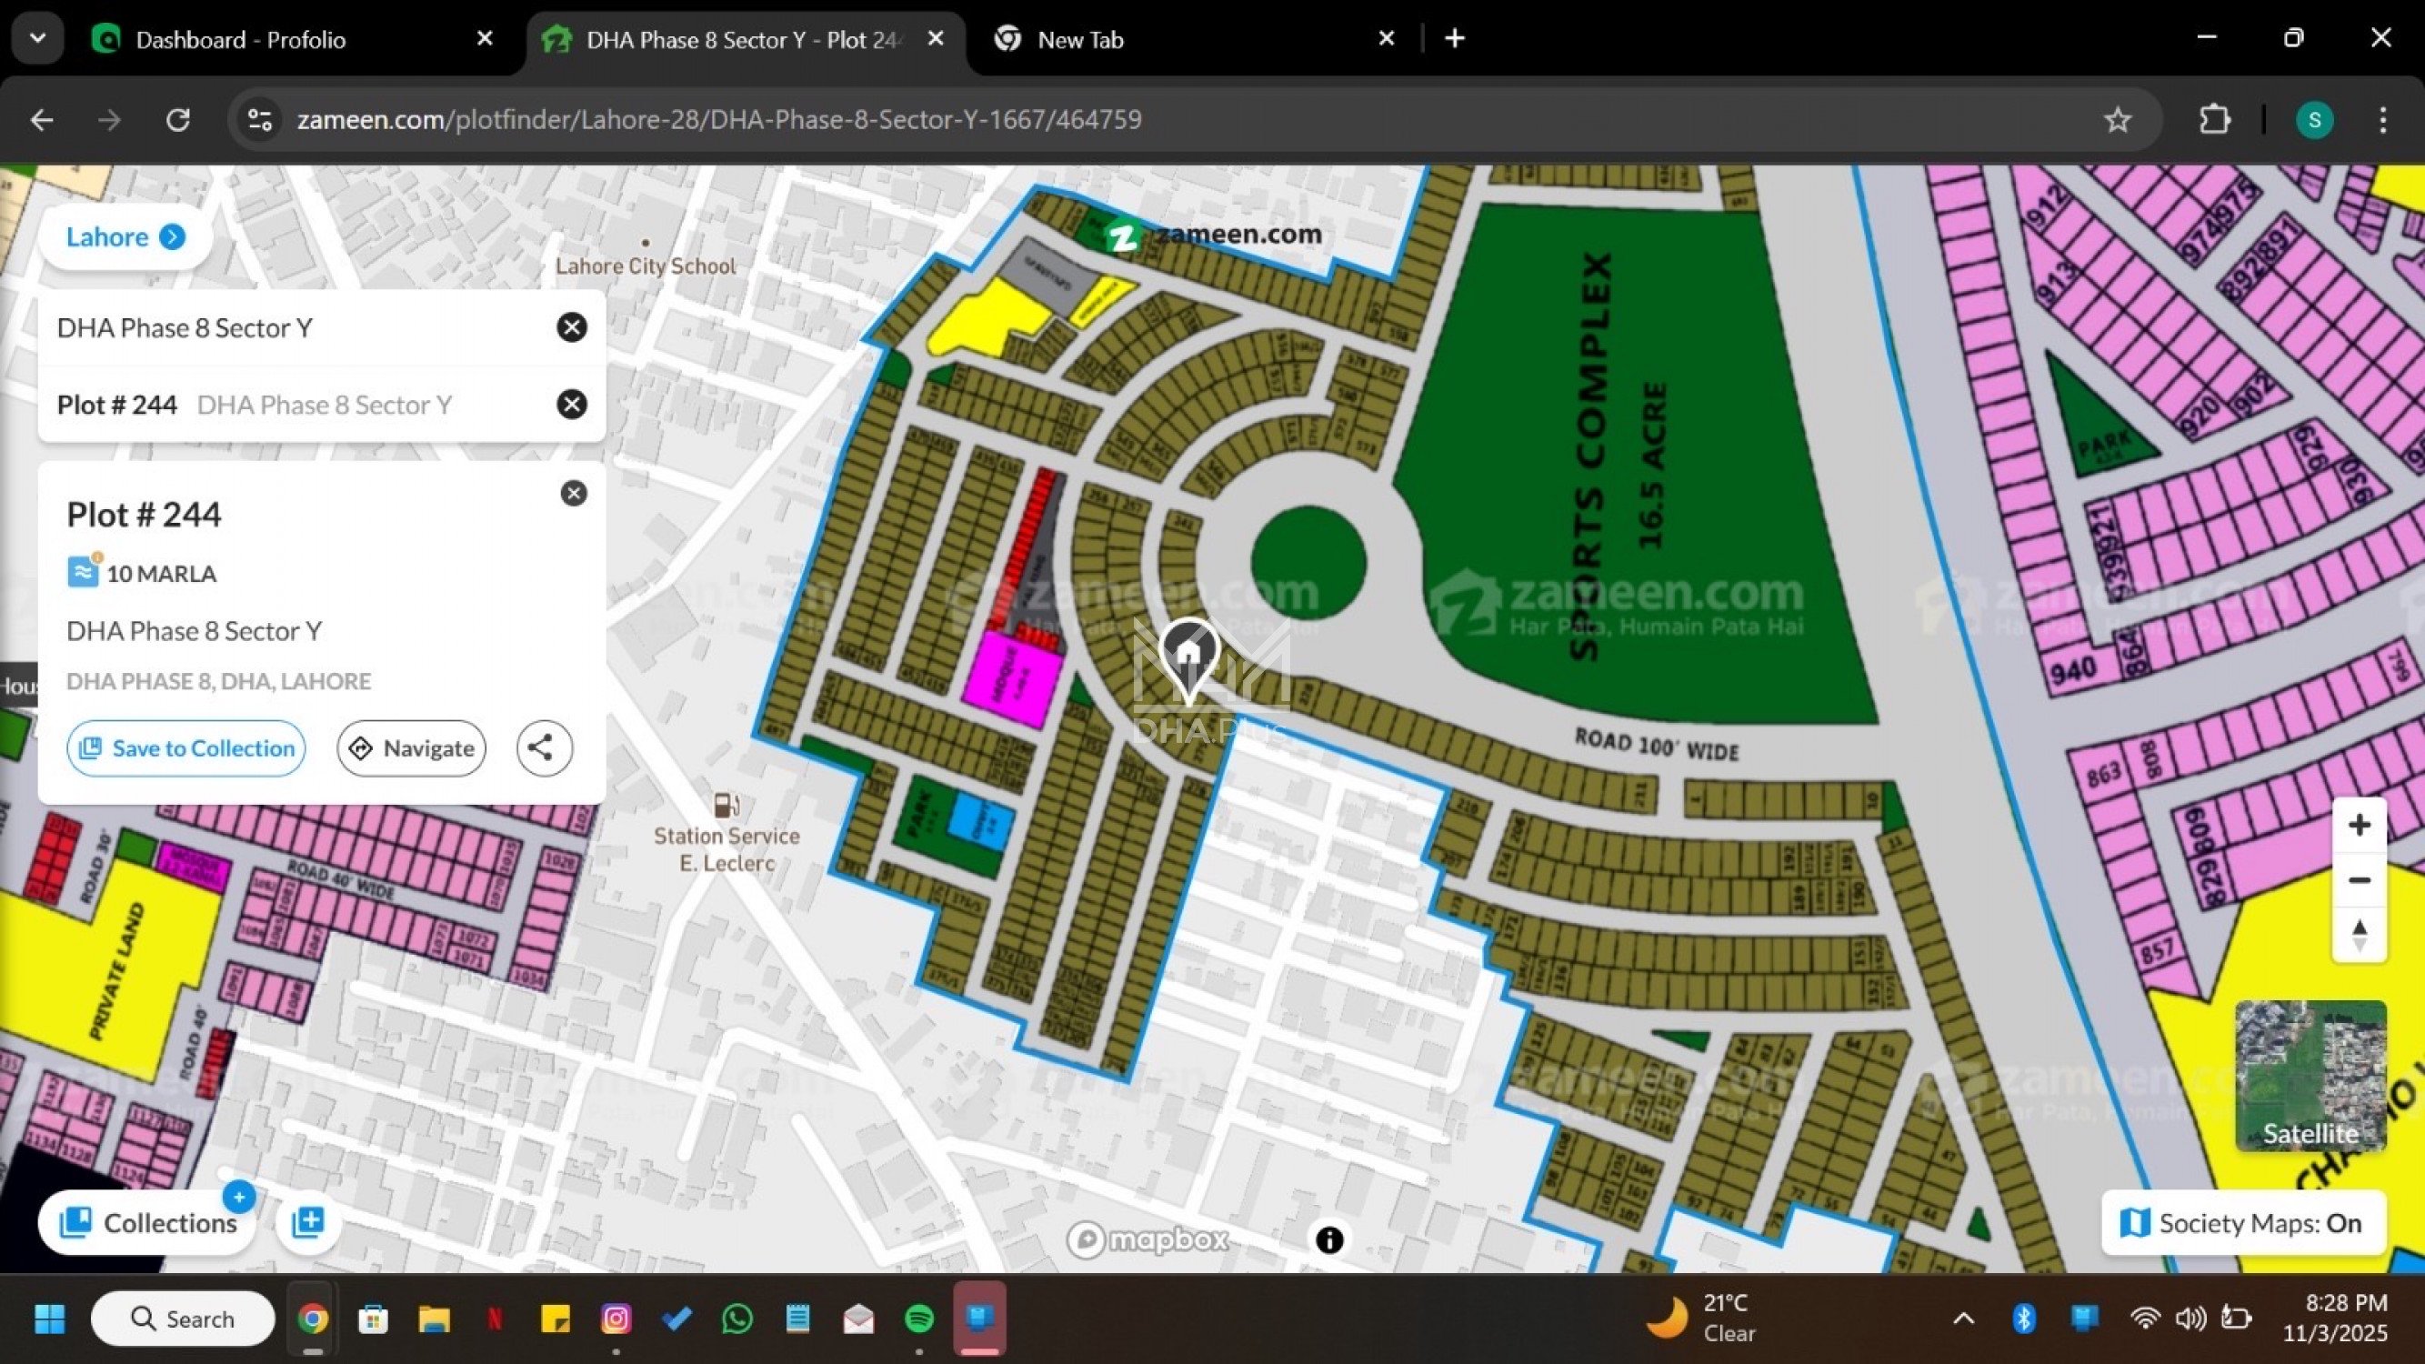Image resolution: width=2425 pixels, height=1364 pixels.
Task: Bookmark the page with the star icon
Action: [2117, 119]
